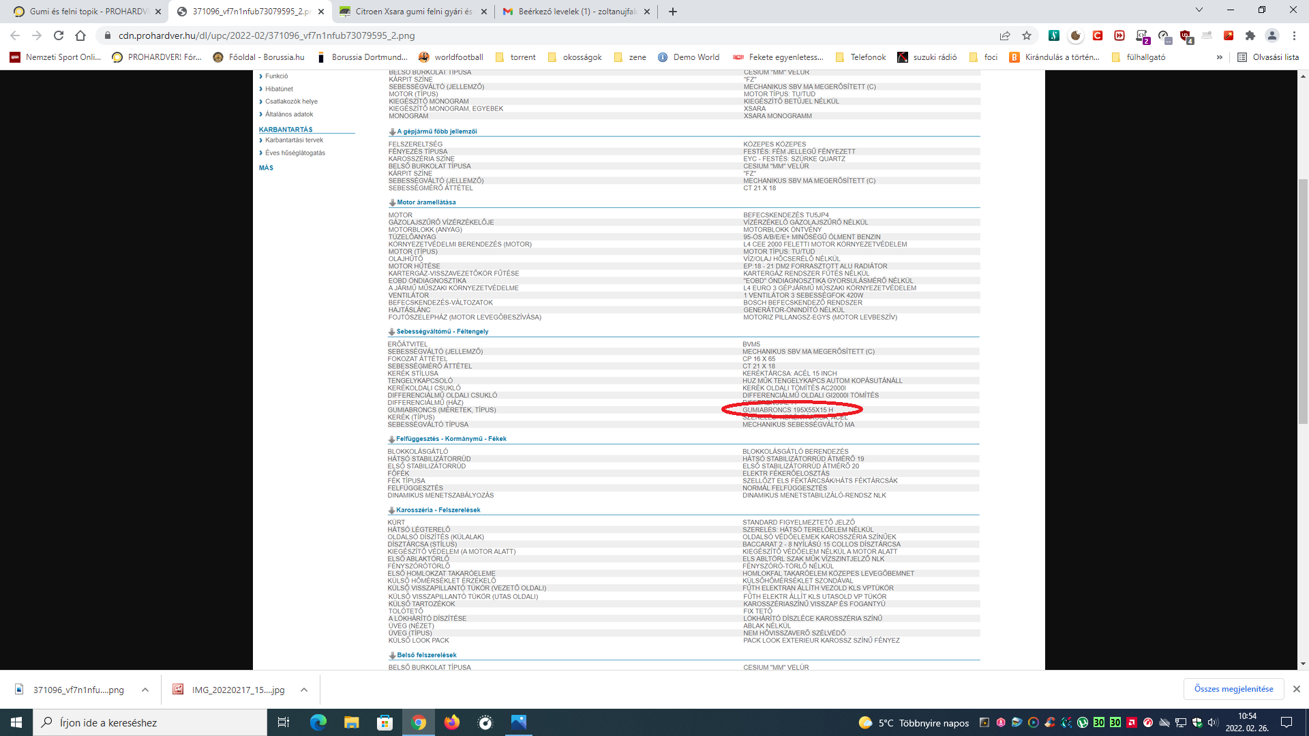Click the Windows taskbar search box
The image size is (1309, 736).
click(150, 722)
